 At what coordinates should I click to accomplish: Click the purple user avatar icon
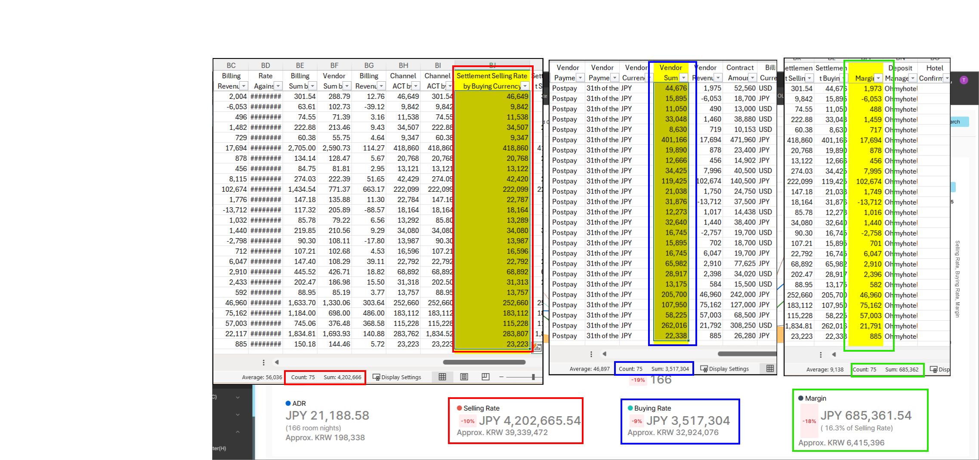[x=964, y=80]
